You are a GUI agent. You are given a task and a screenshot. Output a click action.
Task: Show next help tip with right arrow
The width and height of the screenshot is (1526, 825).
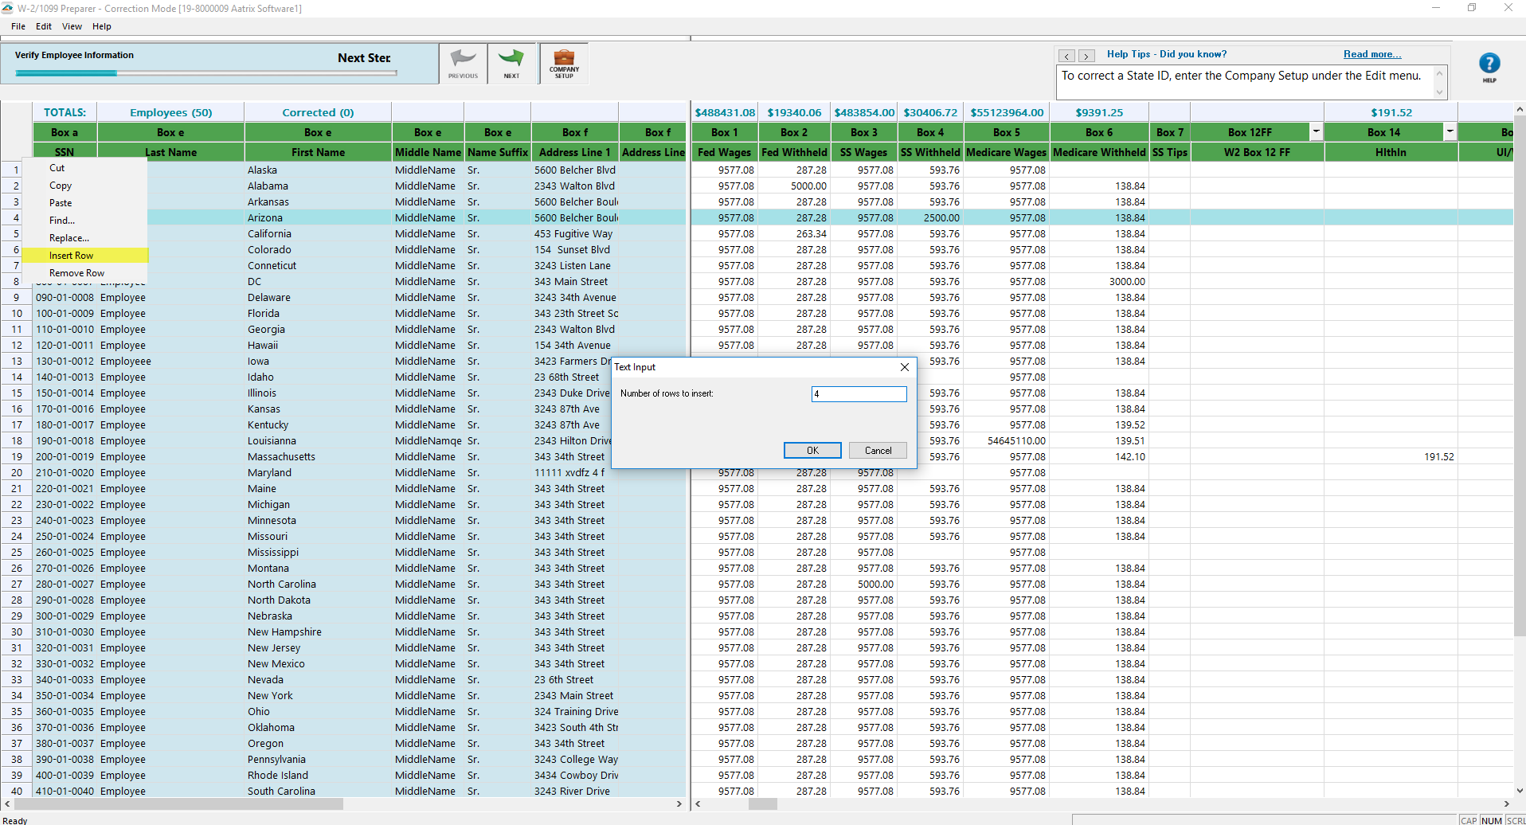pyautogui.click(x=1086, y=56)
